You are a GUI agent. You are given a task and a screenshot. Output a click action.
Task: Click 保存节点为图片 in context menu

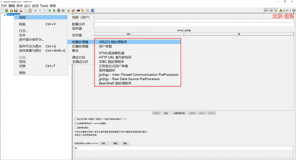click(x=41, y=46)
